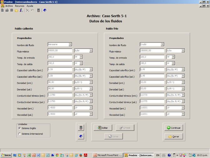210x158 pixels.
Task: Click the Prodeic application icon in the menu bar
Action: 3,6
